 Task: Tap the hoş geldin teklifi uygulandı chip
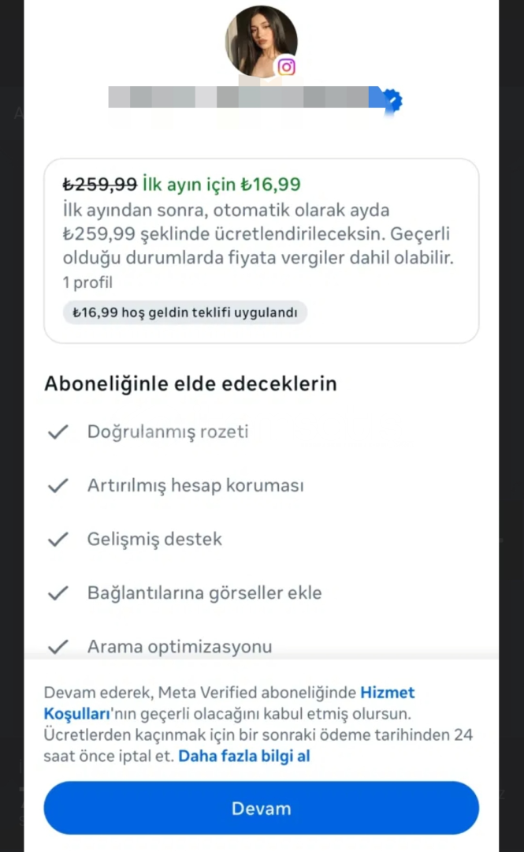point(185,312)
